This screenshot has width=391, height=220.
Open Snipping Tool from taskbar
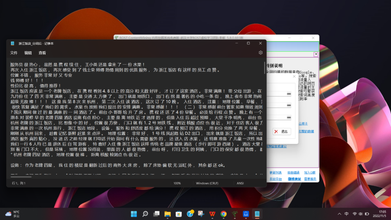pos(201,214)
